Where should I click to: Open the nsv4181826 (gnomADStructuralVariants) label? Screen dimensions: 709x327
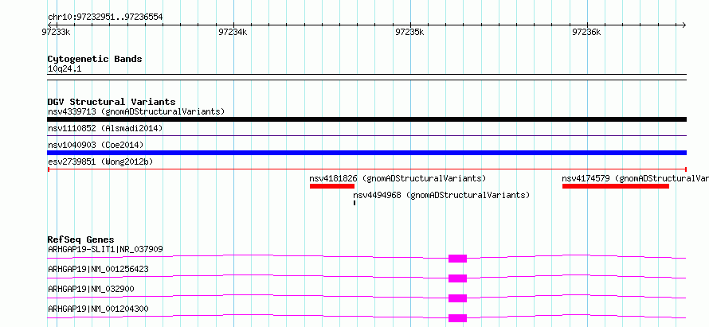398,178
